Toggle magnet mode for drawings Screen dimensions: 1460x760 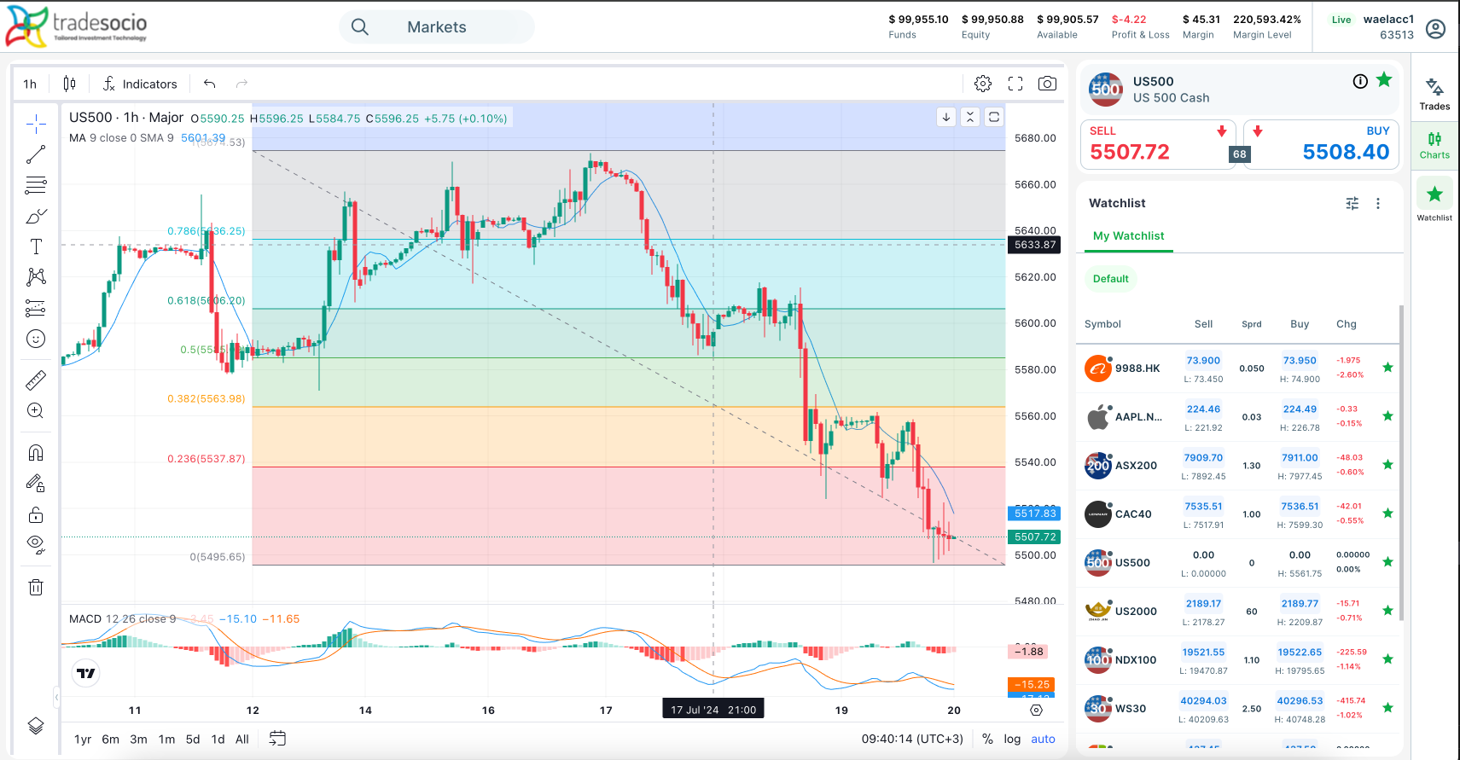coord(36,453)
